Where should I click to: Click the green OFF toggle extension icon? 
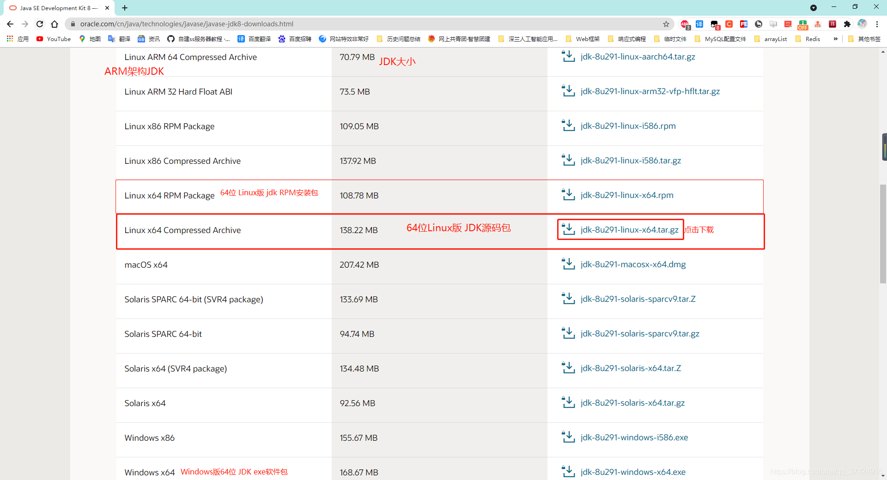point(803,25)
